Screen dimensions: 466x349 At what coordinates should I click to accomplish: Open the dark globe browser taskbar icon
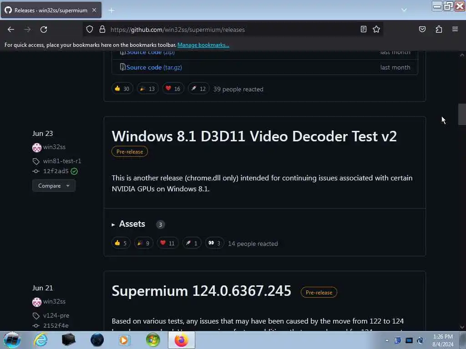click(x=97, y=340)
